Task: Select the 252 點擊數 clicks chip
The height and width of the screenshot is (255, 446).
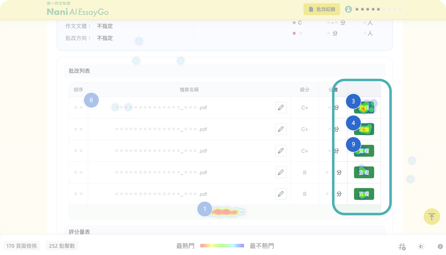Action: [62, 246]
